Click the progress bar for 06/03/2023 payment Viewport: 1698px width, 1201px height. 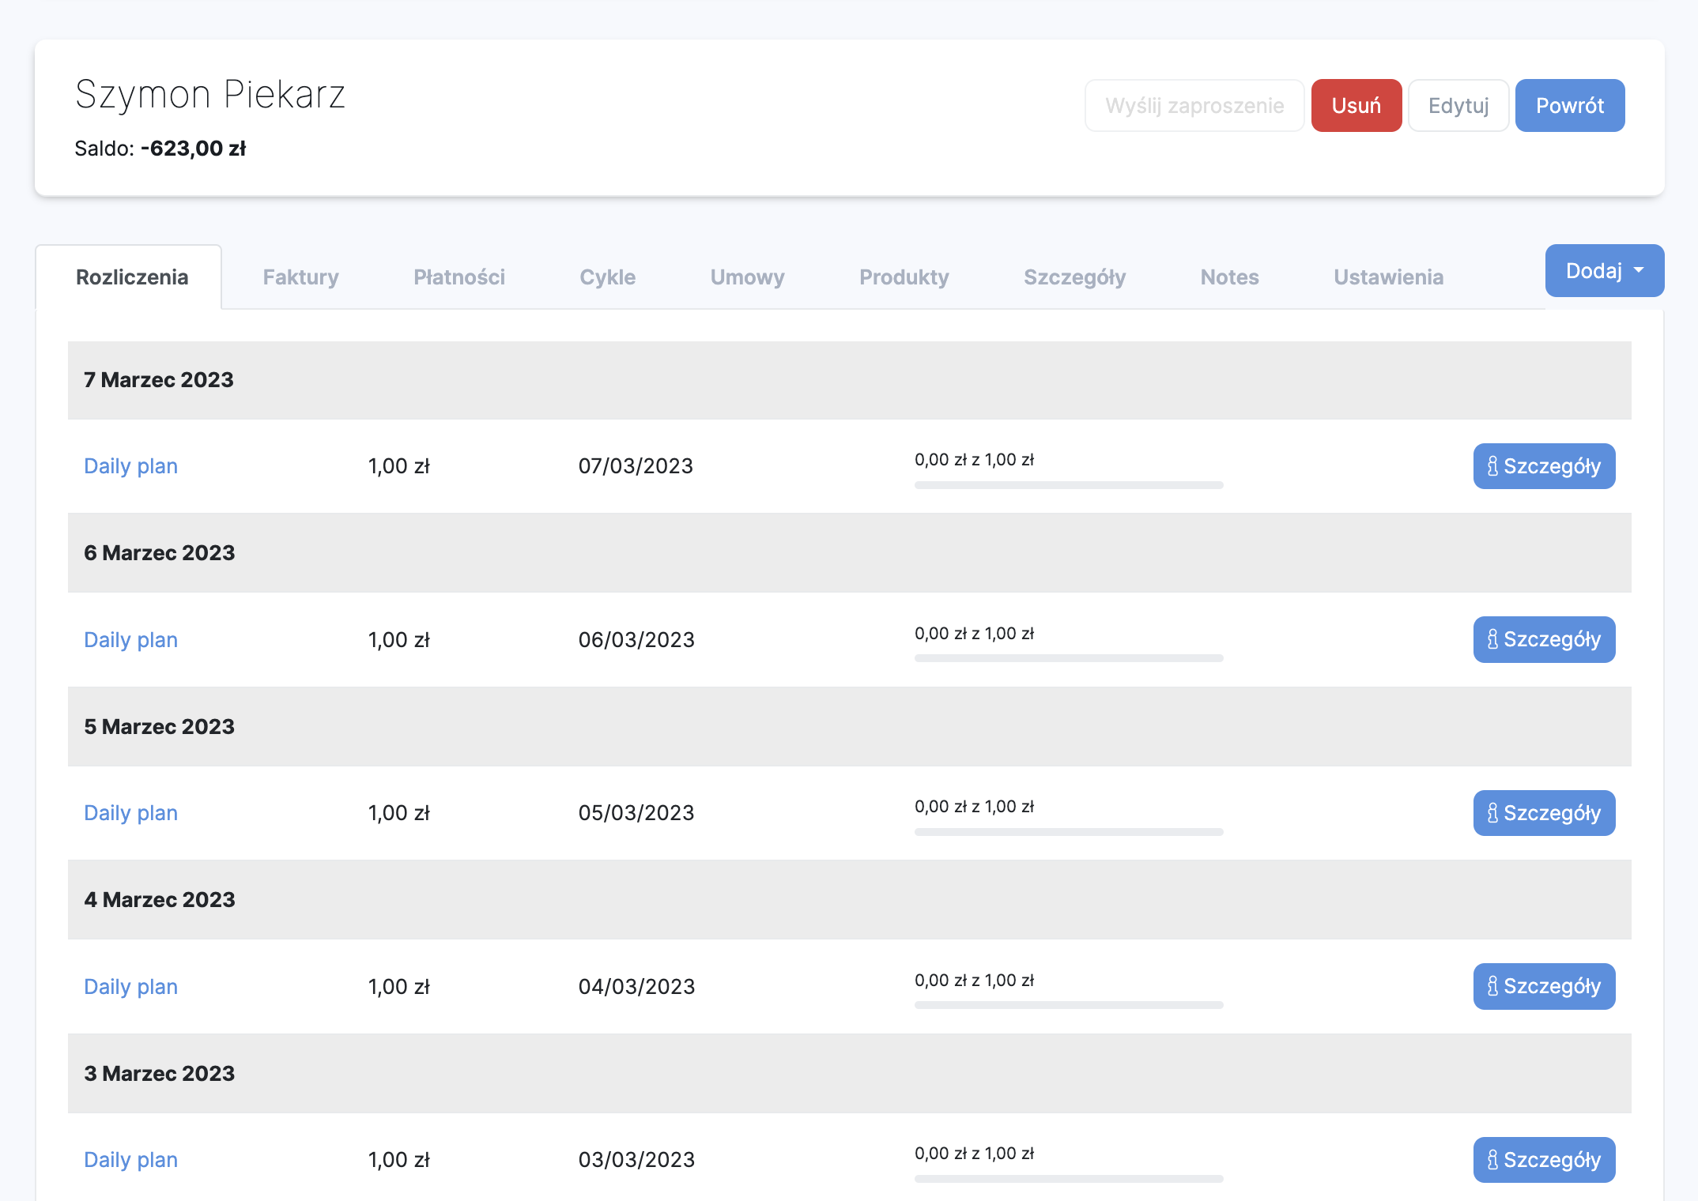1068,658
